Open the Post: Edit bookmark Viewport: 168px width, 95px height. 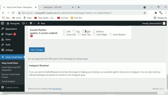point(76,18)
